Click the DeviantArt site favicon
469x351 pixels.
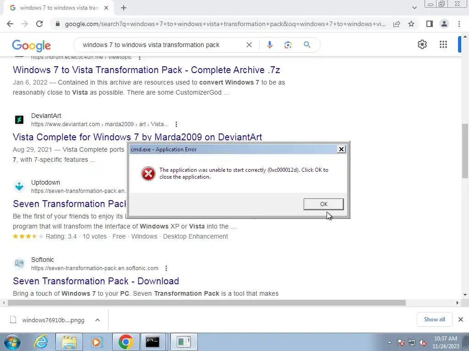[19, 120]
